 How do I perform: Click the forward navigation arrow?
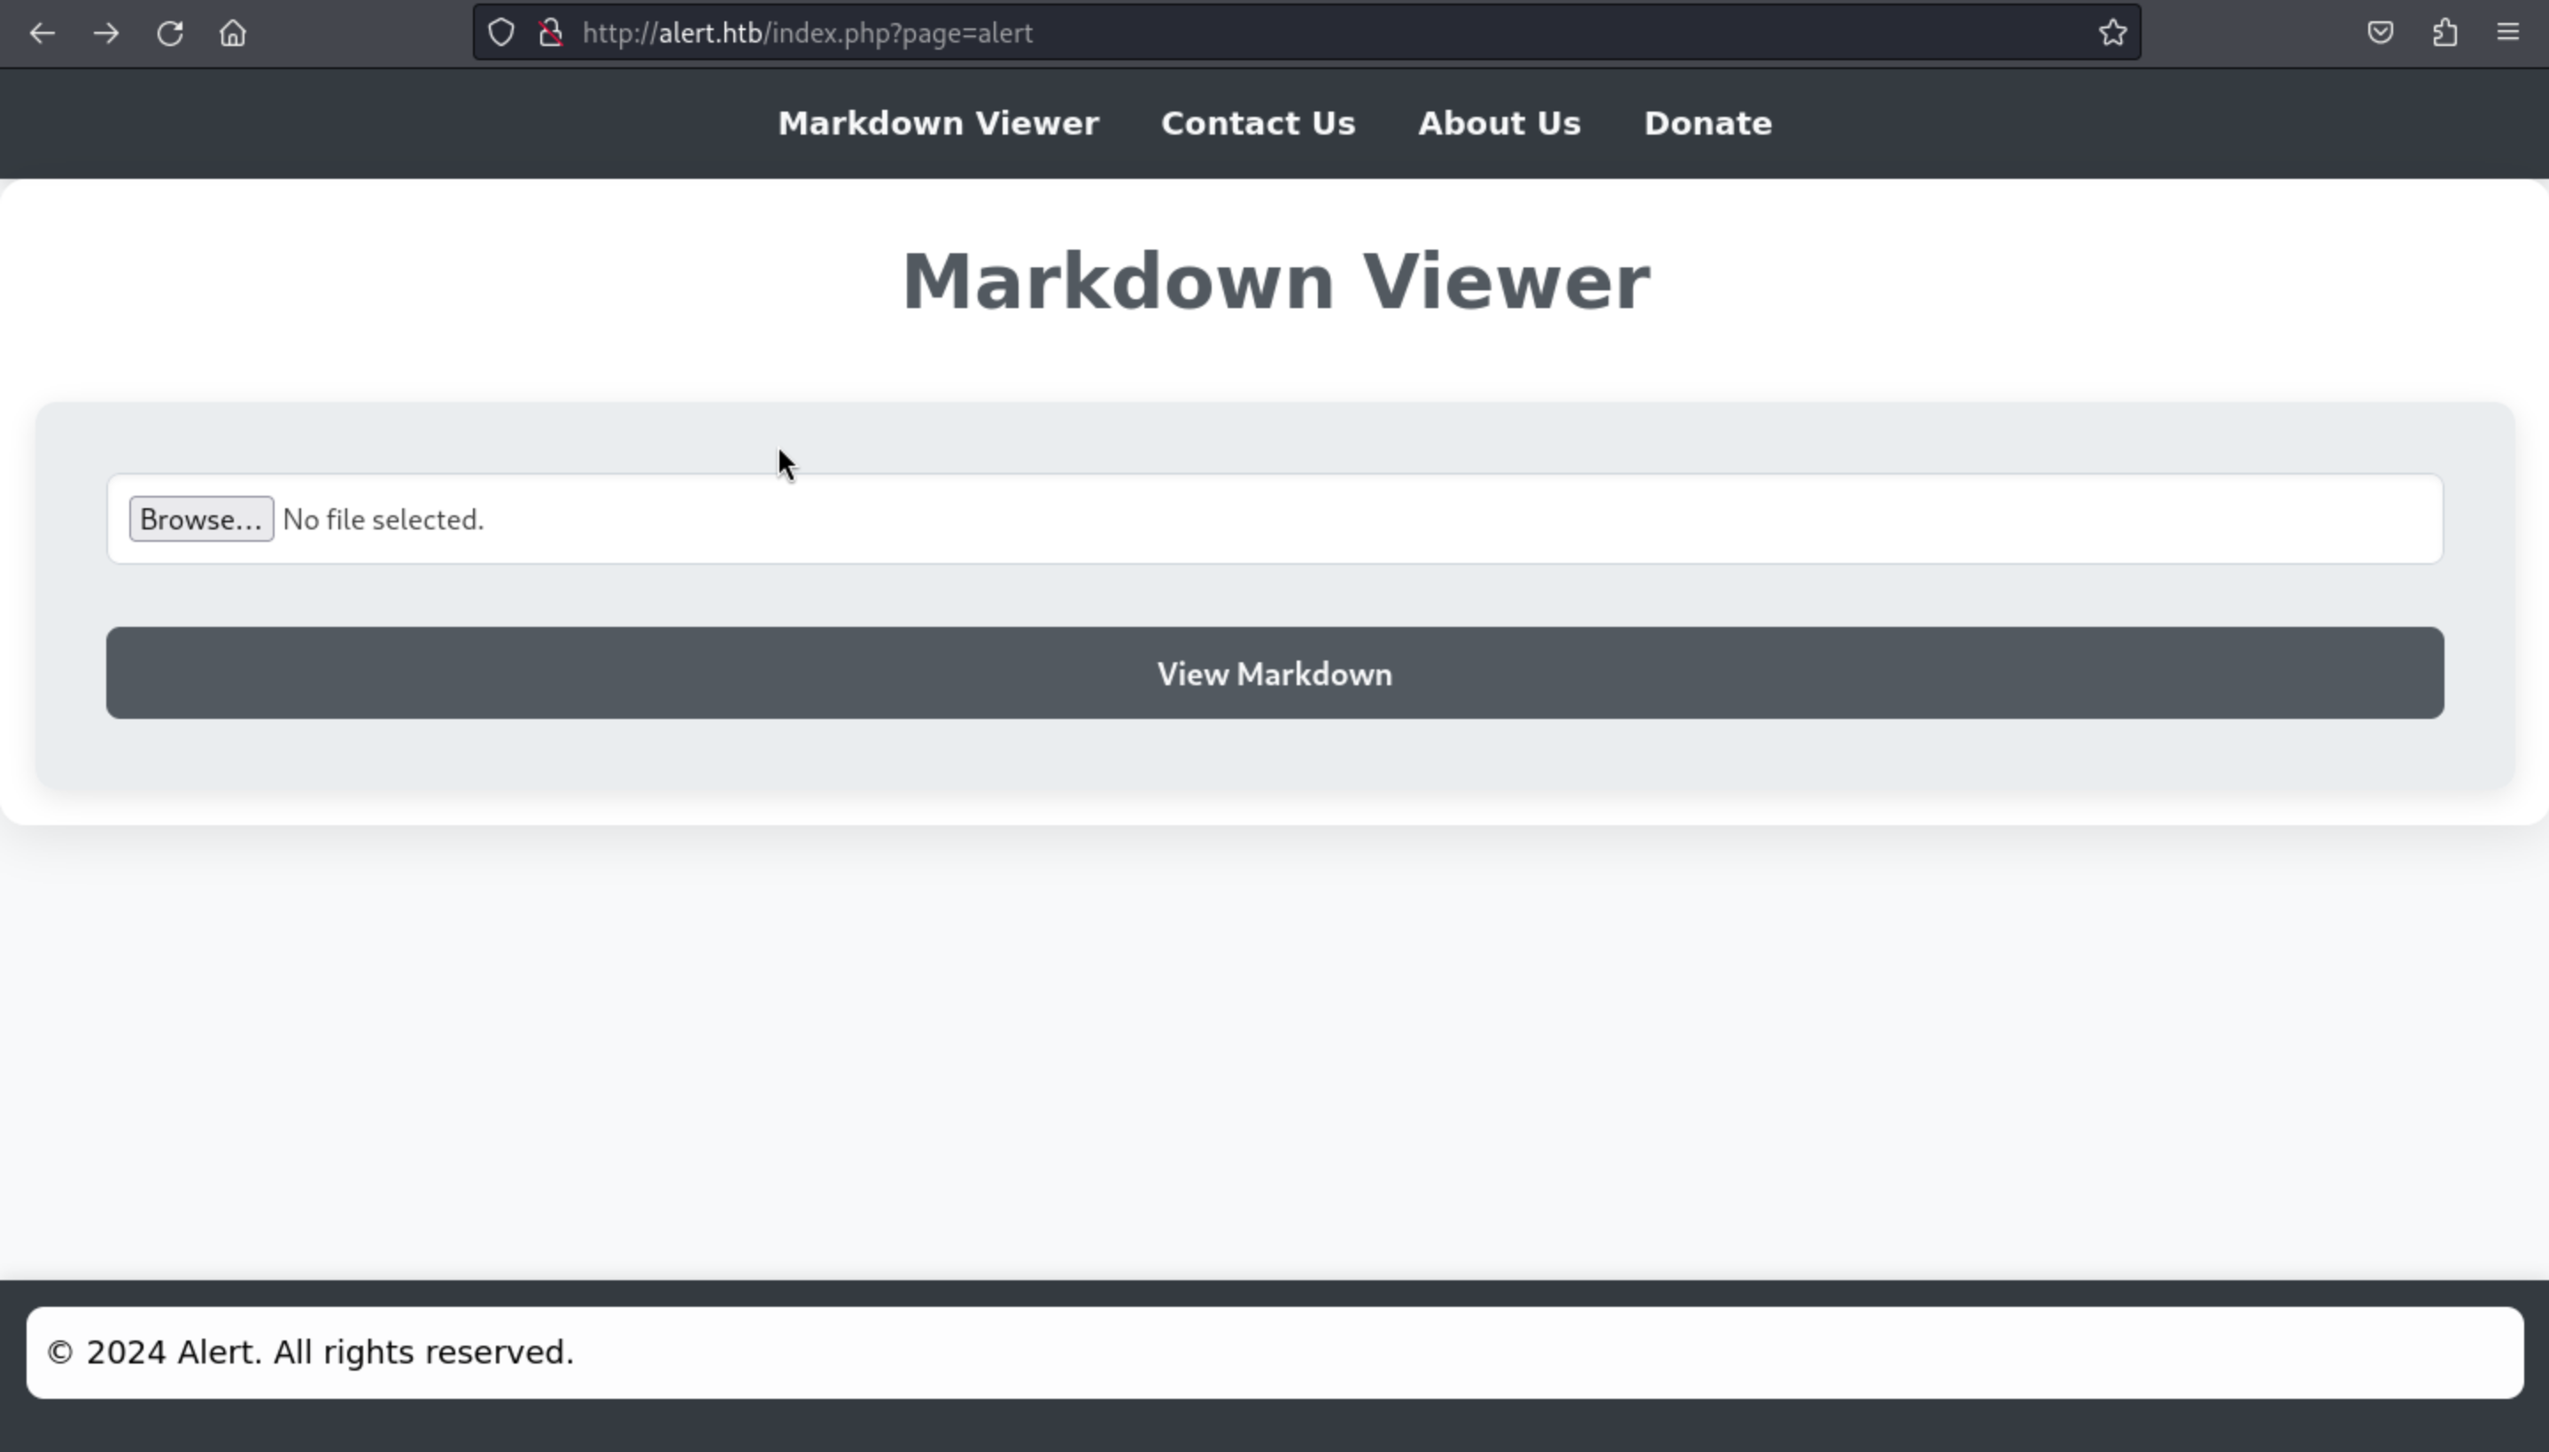point(105,33)
